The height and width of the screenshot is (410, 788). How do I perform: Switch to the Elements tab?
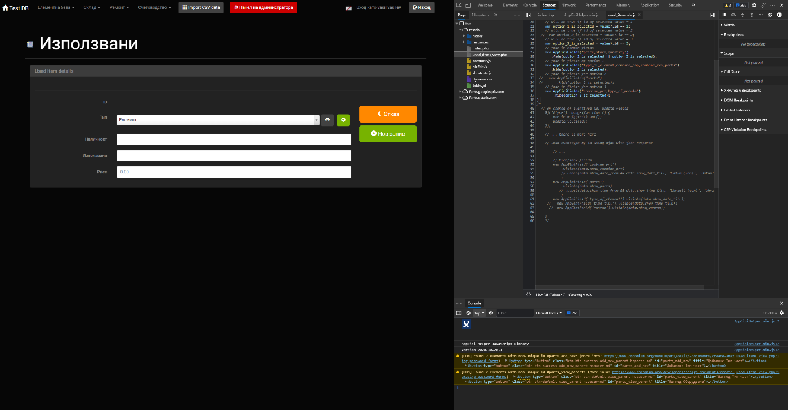511,5
